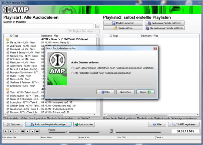
Task: Jump to the first track in the playlist
Action: point(22,131)
